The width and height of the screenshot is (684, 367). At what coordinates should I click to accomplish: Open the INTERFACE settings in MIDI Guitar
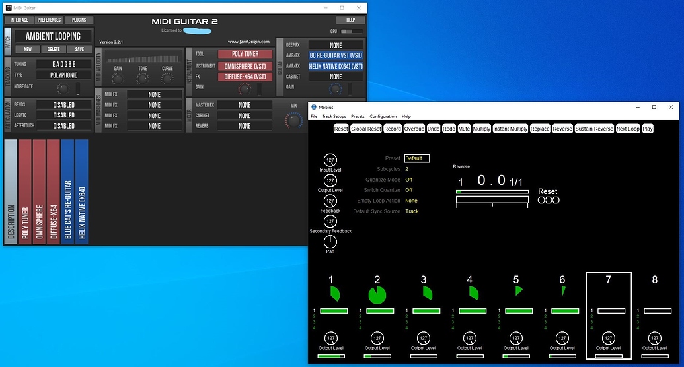tap(19, 20)
